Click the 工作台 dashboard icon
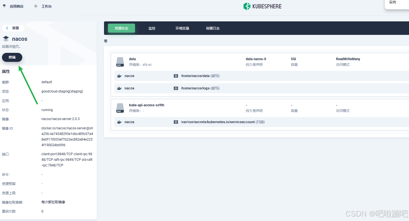This screenshot has height=221, width=409. coord(36,6)
